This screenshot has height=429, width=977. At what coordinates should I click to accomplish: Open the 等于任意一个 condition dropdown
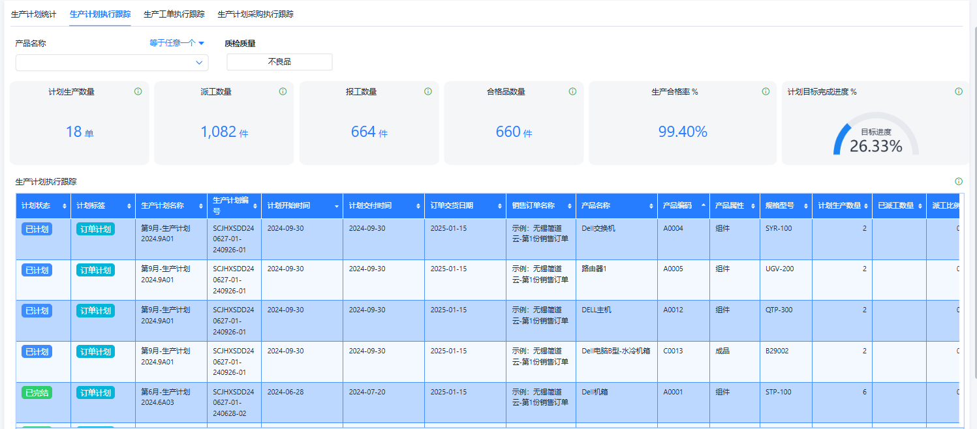tap(175, 42)
